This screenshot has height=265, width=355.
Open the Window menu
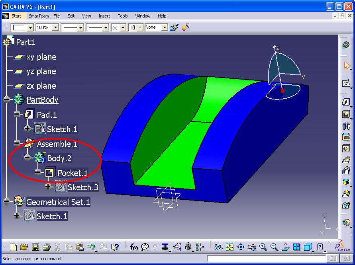tap(143, 16)
